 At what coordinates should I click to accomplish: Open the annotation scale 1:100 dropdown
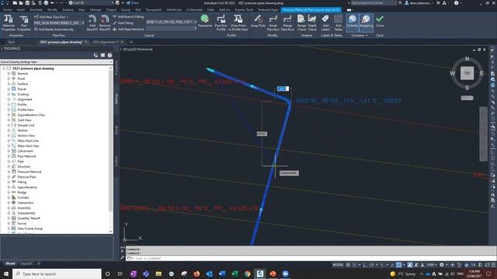431,265
